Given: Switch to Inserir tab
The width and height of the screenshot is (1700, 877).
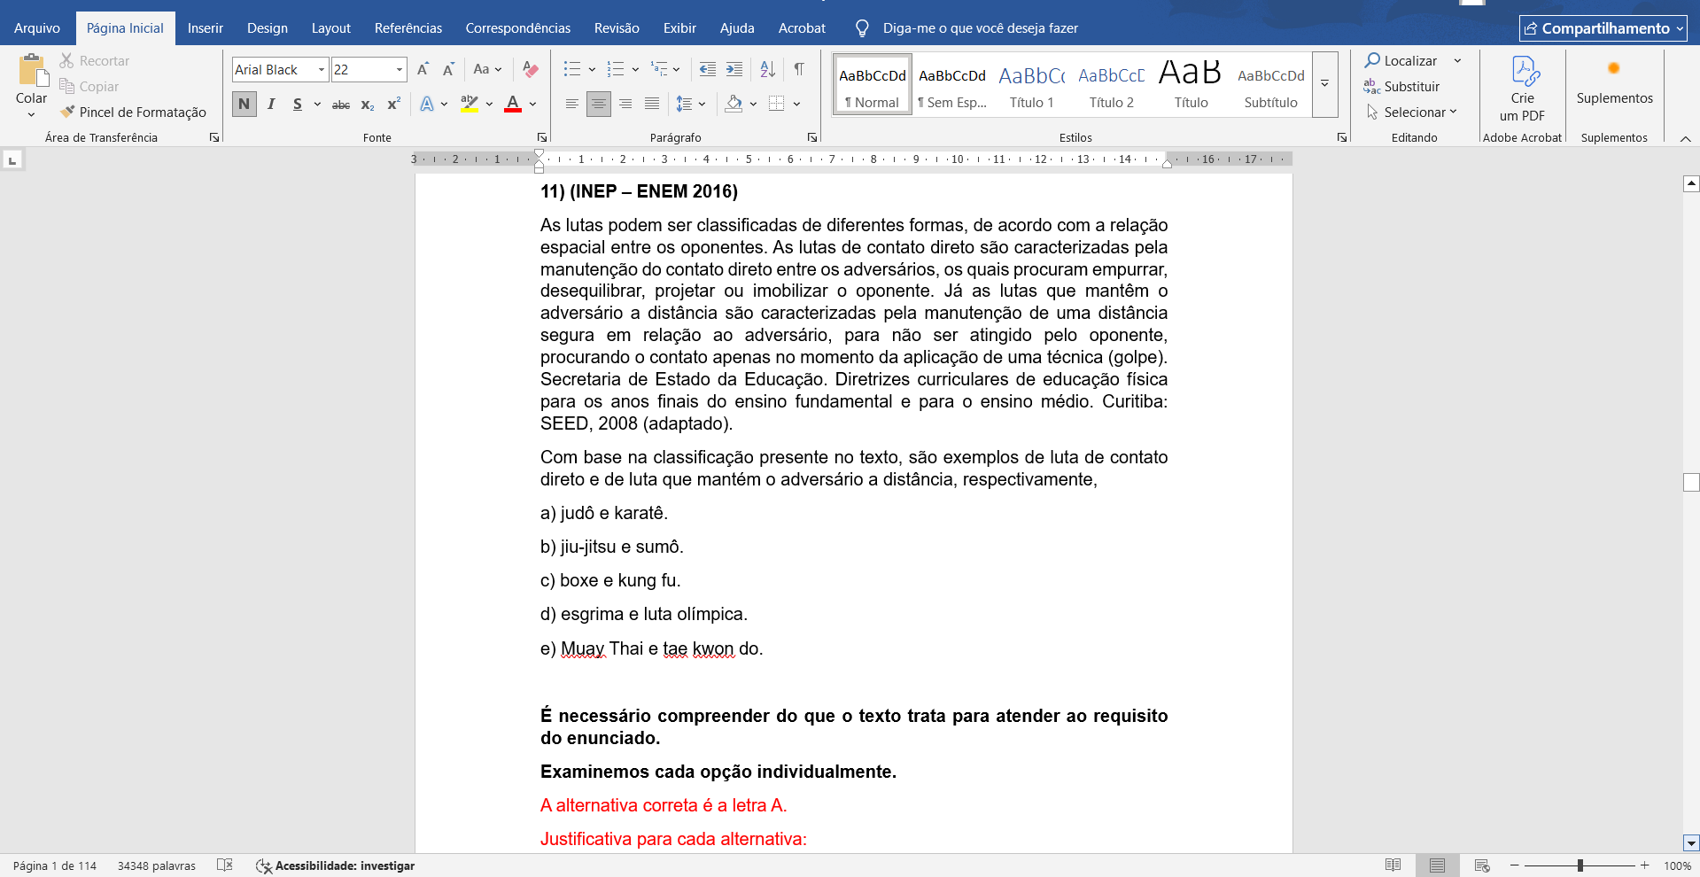Looking at the screenshot, I should click(x=206, y=28).
